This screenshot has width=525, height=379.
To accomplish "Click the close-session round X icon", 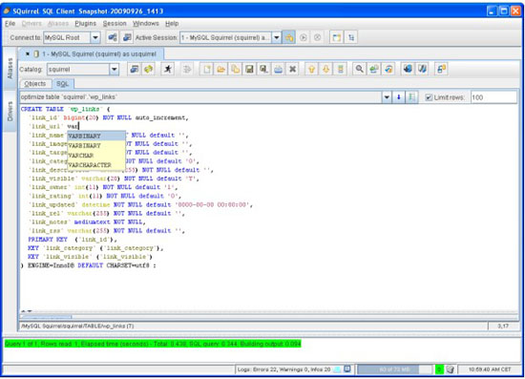I will click(x=318, y=37).
